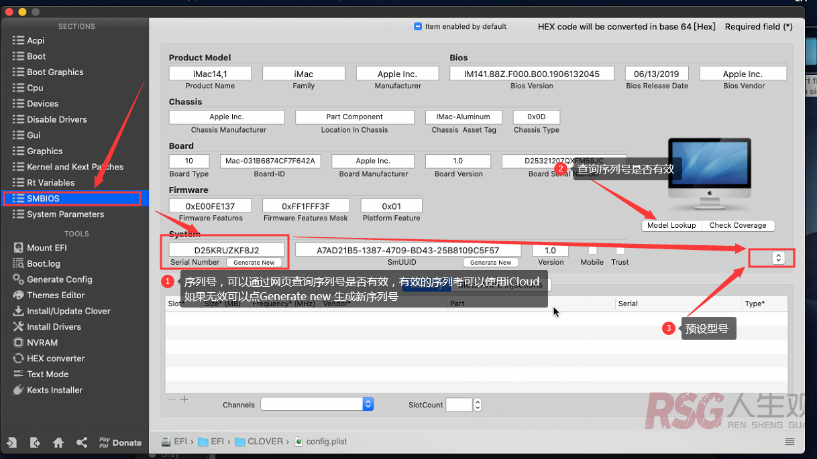Remove a memory row with minus button
This screenshot has width=817, height=459.
pyautogui.click(x=172, y=399)
